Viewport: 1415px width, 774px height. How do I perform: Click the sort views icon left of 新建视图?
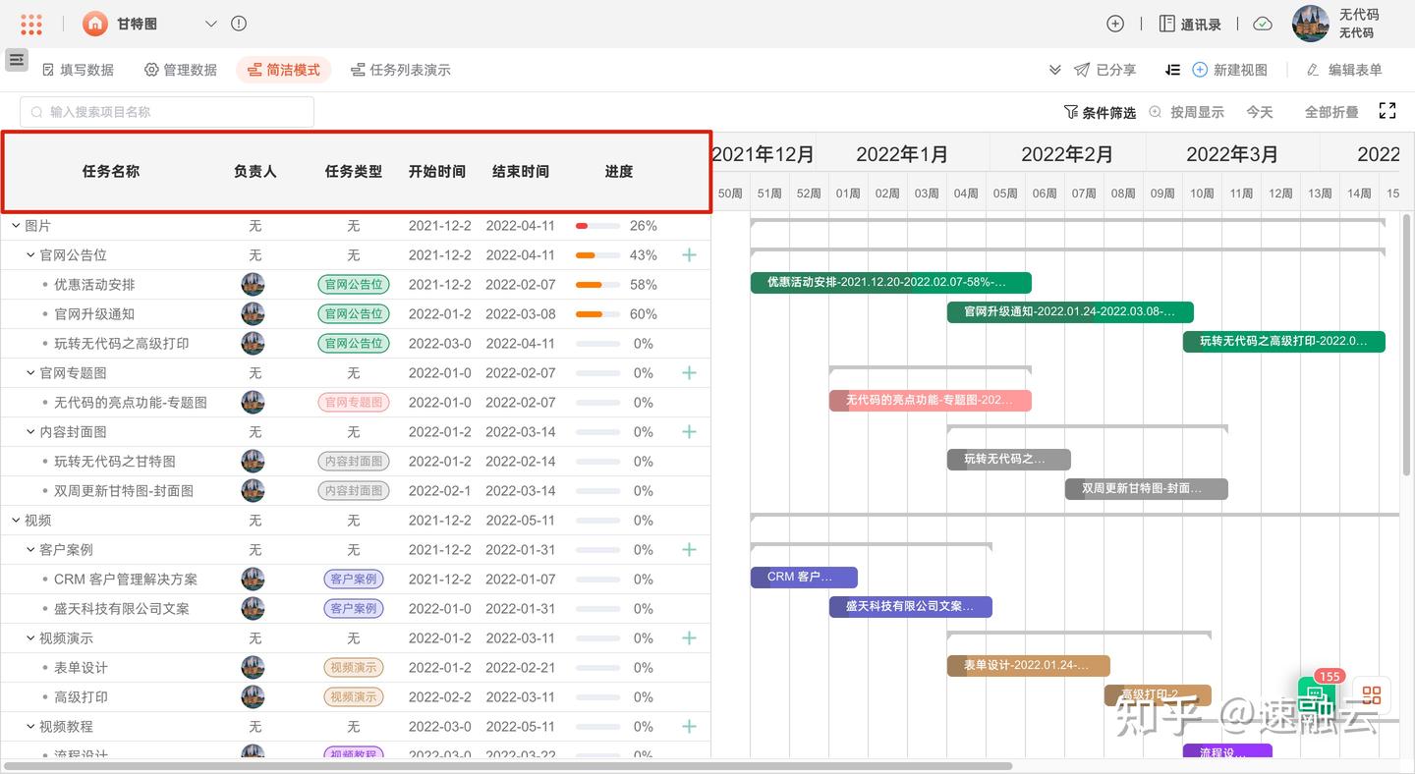click(x=1172, y=70)
